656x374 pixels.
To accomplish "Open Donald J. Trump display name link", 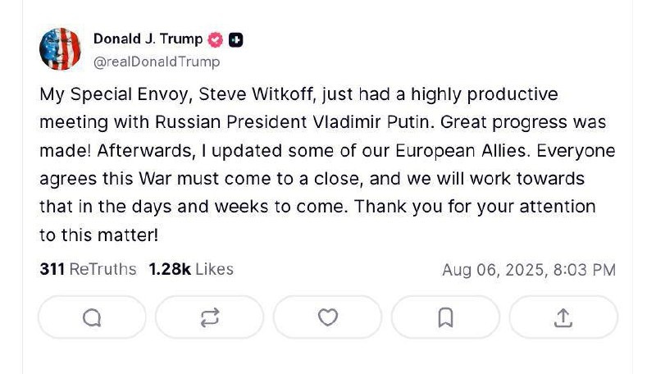I will point(148,39).
